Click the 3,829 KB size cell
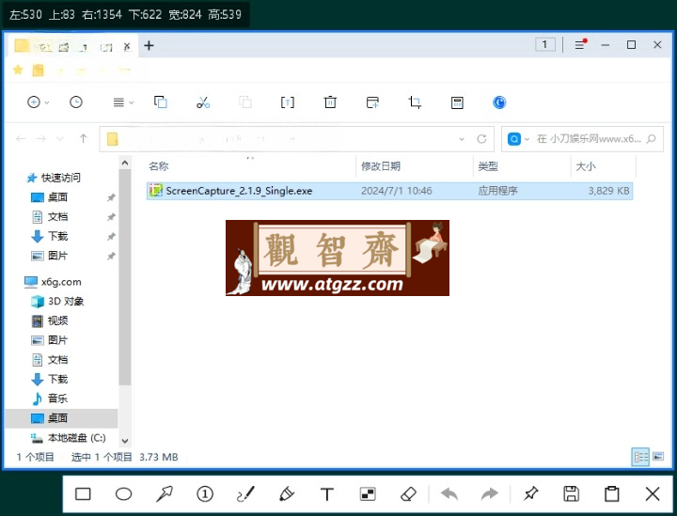This screenshot has height=516, width=677. click(x=608, y=191)
